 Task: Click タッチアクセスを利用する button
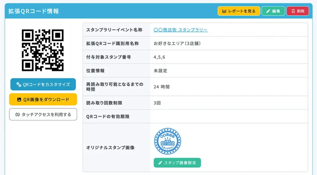coord(43,114)
